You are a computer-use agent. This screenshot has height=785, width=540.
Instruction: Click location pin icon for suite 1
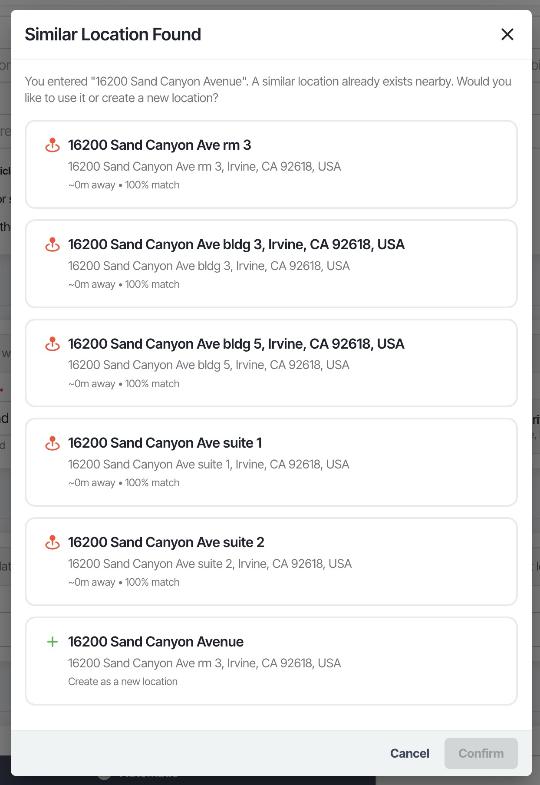click(x=53, y=443)
